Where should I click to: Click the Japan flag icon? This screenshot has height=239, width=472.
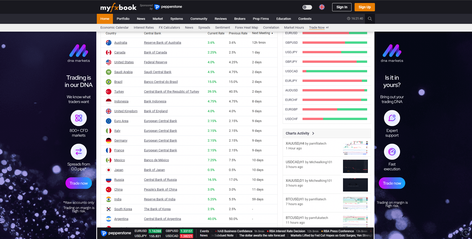coord(109,170)
